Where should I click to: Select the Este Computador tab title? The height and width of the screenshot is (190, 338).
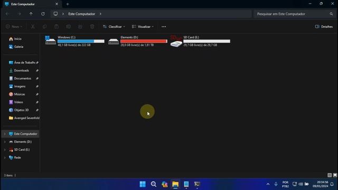click(x=23, y=4)
